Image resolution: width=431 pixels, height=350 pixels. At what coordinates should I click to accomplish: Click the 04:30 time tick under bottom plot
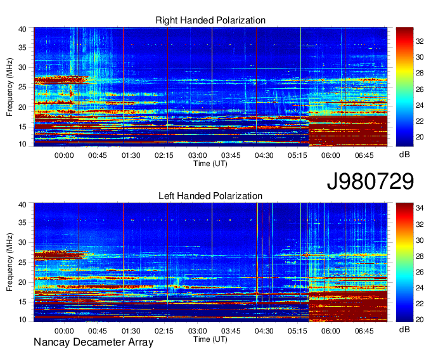(264, 331)
